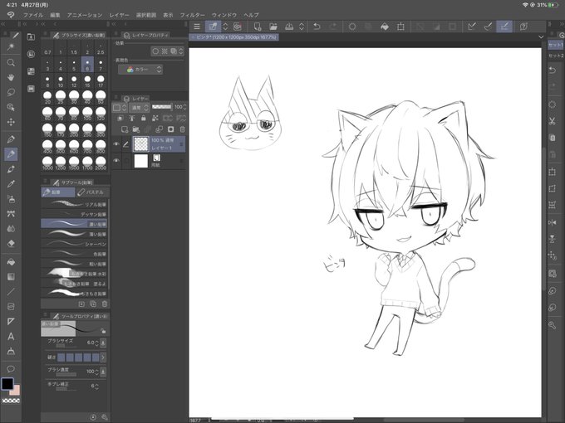
Task: Select the Ruler tool
Action: pos(11,321)
